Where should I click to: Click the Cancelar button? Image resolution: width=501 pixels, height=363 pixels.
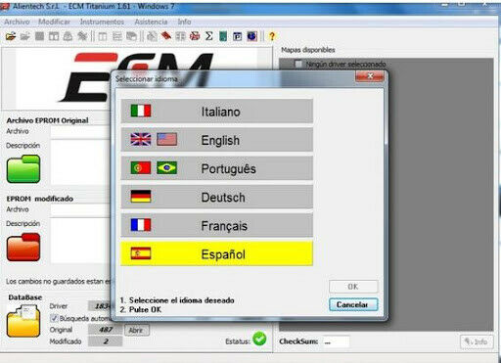pos(353,304)
